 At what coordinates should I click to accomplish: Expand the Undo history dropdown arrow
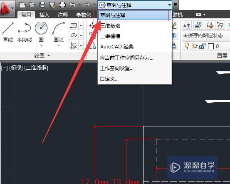[80, 5]
